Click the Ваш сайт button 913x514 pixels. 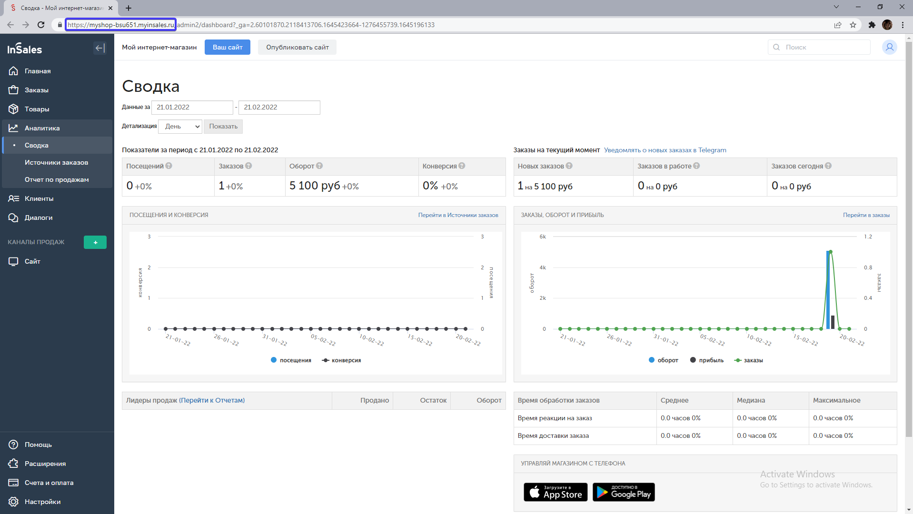coord(228,47)
